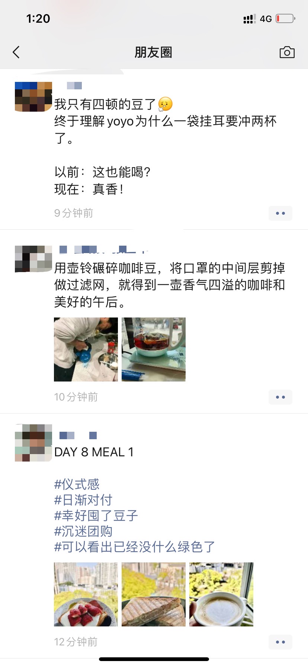Open the hashtag #可以看出已经没什么绿色了
Viewport: 308px width, 667px height.
point(135,547)
